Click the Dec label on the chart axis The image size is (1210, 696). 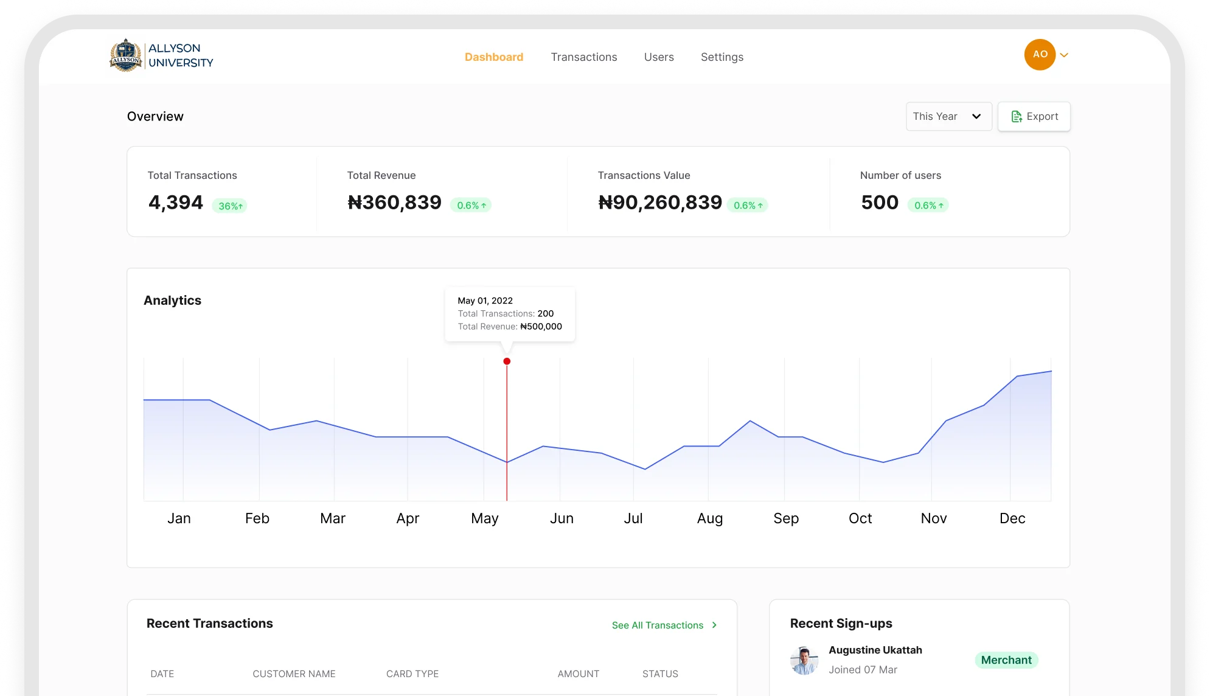coord(1012,518)
